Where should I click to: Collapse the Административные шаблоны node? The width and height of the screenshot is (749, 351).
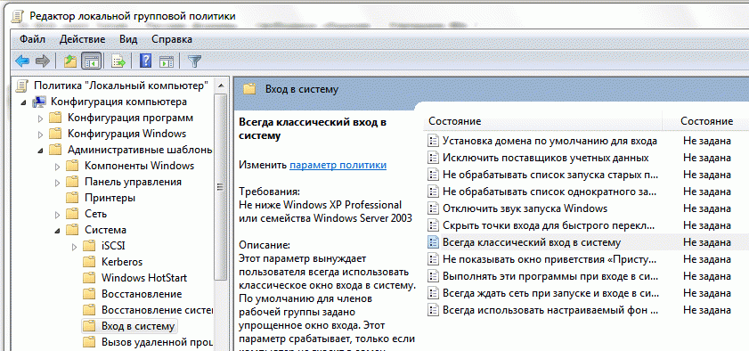[40, 151]
